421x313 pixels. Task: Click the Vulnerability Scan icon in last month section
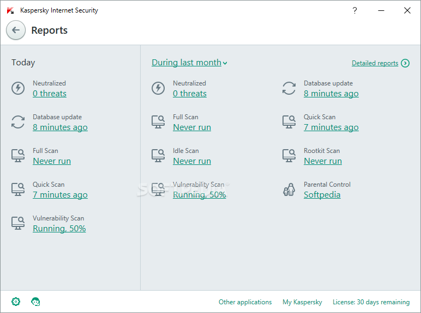coord(158,189)
